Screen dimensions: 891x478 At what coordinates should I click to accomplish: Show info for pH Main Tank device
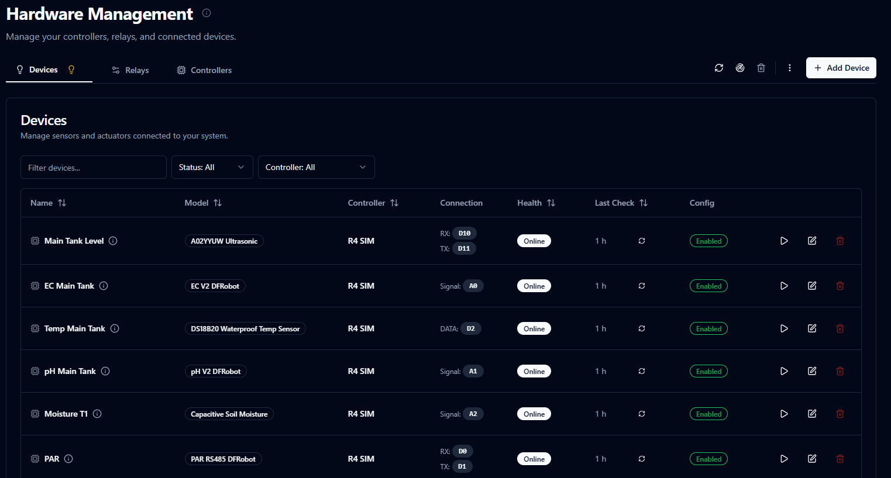pos(105,371)
